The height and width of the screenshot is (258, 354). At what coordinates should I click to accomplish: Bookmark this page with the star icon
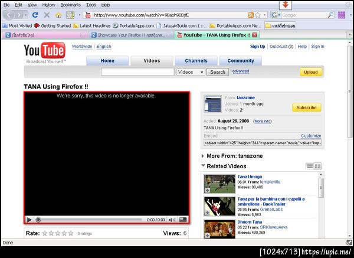coord(258,15)
